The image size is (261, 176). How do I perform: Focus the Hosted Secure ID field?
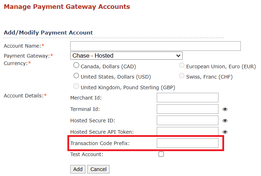[188, 120]
